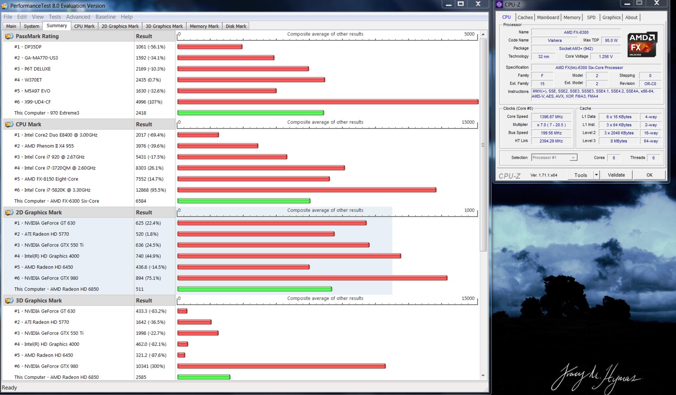Image resolution: width=676 pixels, height=395 pixels.
Task: Switch to the Disk Mark tab
Action: (x=236, y=26)
